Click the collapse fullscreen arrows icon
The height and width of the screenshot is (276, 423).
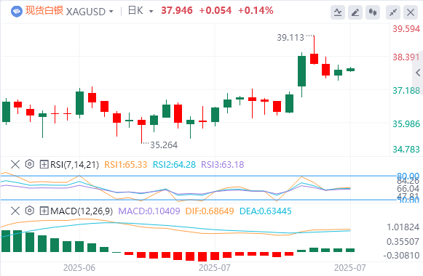coord(393,12)
